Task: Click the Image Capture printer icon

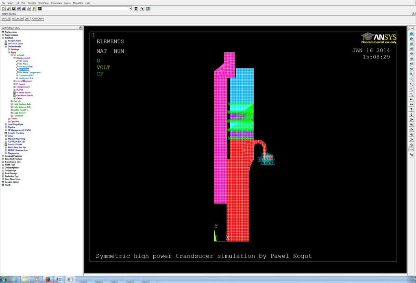Action: coord(24,9)
